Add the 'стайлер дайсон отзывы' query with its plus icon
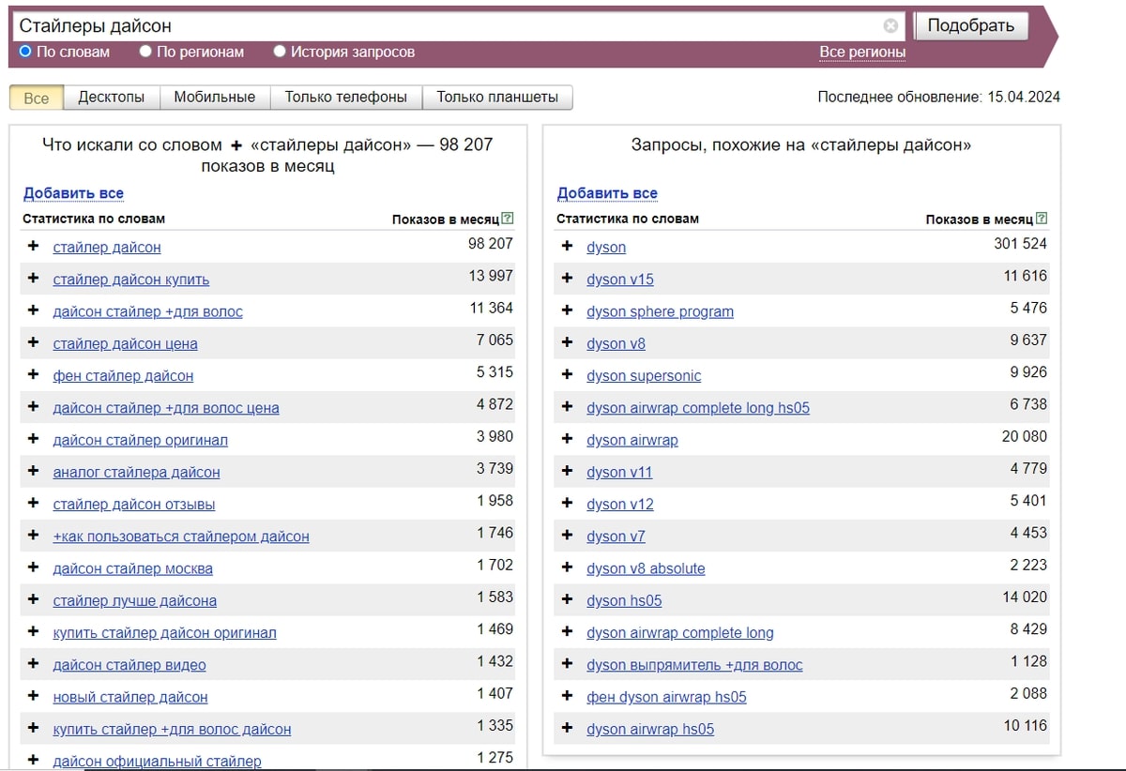 [x=34, y=503]
